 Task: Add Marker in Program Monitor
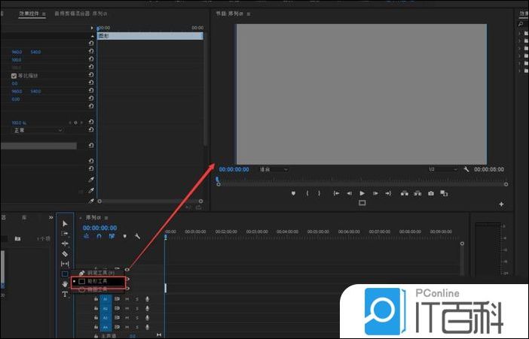293,193
